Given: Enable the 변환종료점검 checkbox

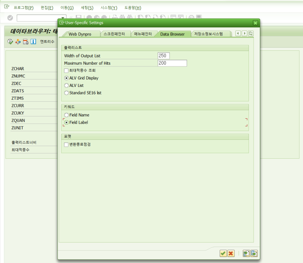Looking at the screenshot, I should [66, 145].
